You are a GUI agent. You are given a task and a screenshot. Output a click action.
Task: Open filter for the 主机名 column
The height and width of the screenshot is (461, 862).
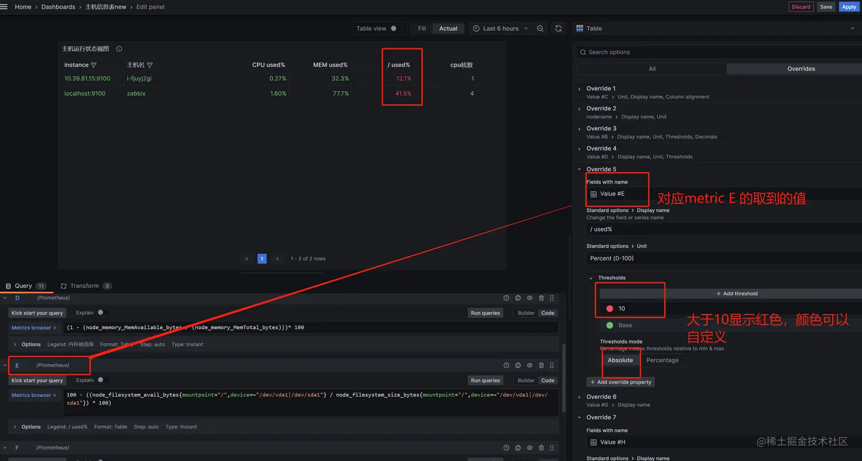tap(149, 65)
